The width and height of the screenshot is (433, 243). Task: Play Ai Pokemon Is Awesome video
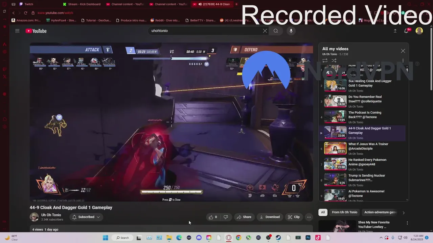(x=362, y=196)
